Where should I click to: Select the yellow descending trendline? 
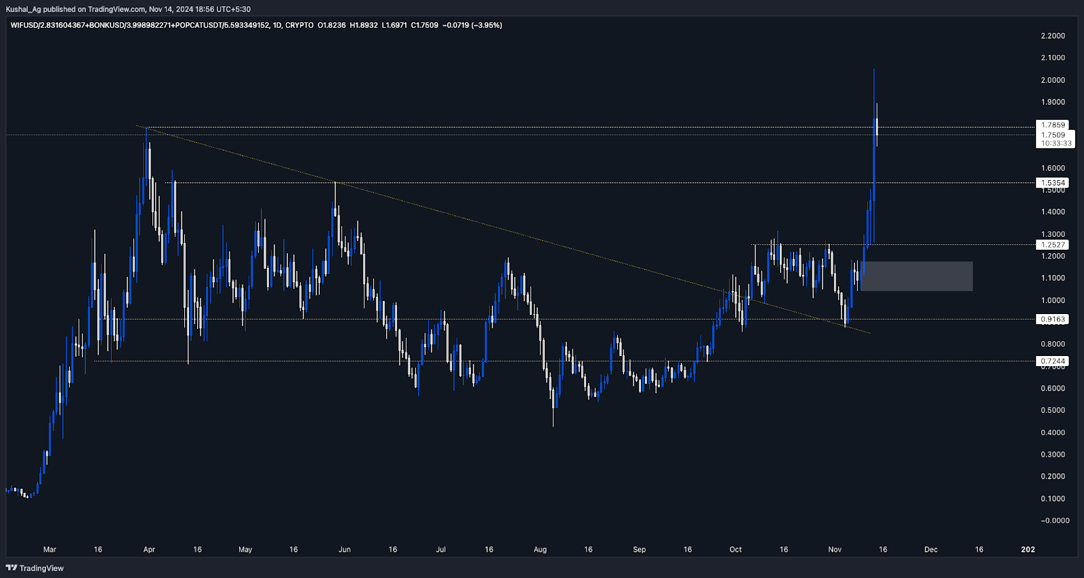[x=503, y=229]
